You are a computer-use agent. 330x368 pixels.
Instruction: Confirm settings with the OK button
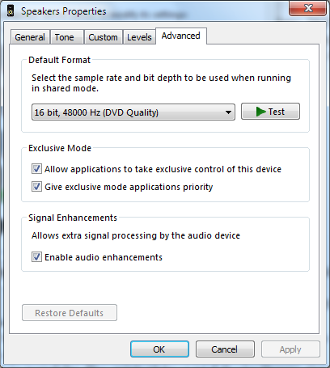pos(159,349)
